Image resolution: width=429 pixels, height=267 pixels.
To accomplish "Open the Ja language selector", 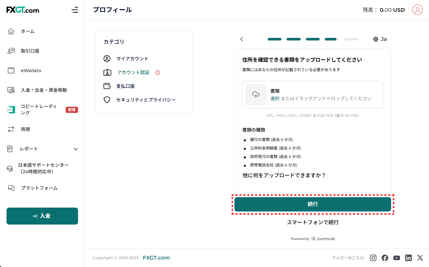I will [380, 39].
